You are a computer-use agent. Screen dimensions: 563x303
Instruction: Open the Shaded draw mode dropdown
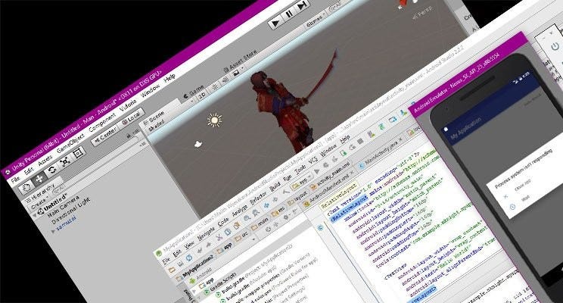click(157, 125)
